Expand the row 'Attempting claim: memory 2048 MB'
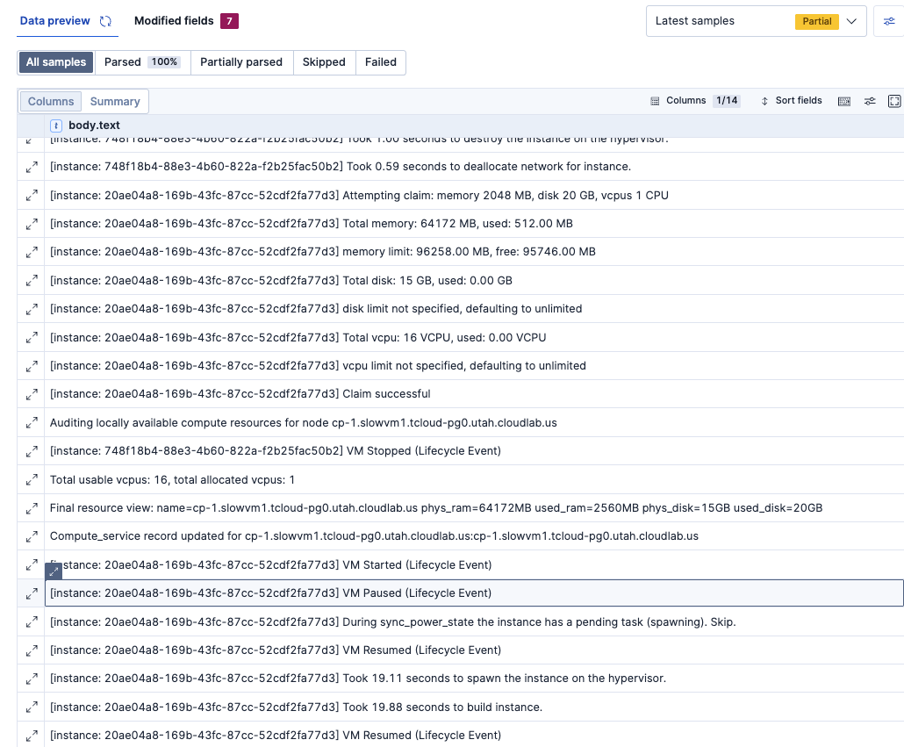The width and height of the screenshot is (904, 747). coord(31,196)
